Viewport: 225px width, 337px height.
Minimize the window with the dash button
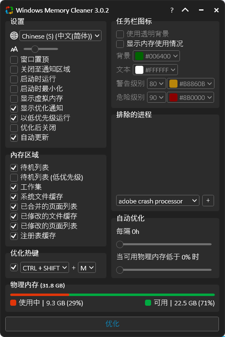(201, 10)
